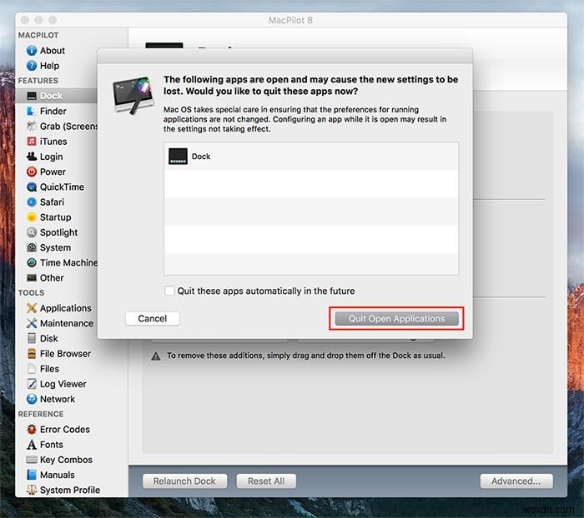Click the Disk drive icon
Image resolution: width=584 pixels, height=518 pixels.
tap(32, 338)
